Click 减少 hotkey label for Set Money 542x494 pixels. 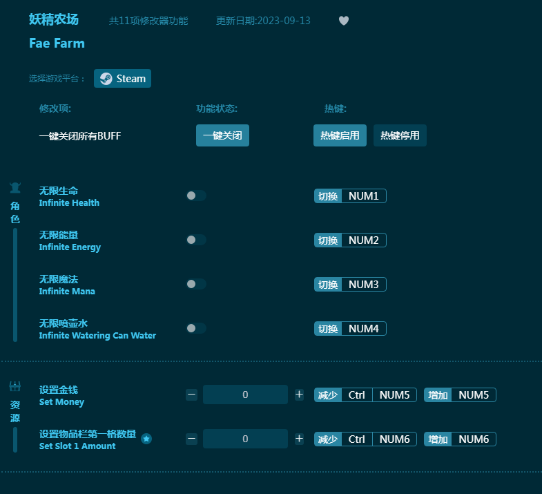tap(328, 395)
